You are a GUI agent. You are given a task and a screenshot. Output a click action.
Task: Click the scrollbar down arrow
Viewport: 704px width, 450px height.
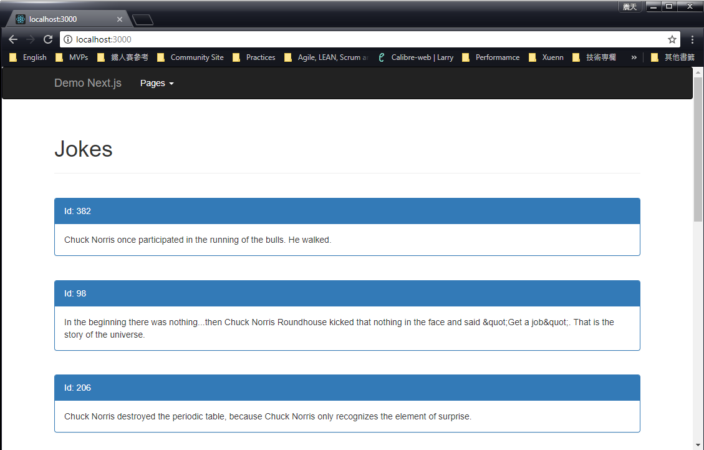(x=698, y=444)
